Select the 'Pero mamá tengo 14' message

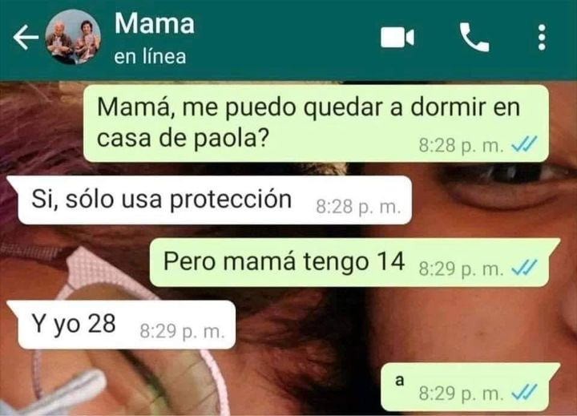(x=354, y=262)
